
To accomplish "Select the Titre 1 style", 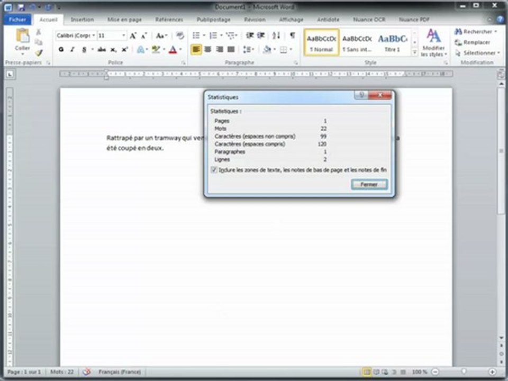I will [x=392, y=42].
